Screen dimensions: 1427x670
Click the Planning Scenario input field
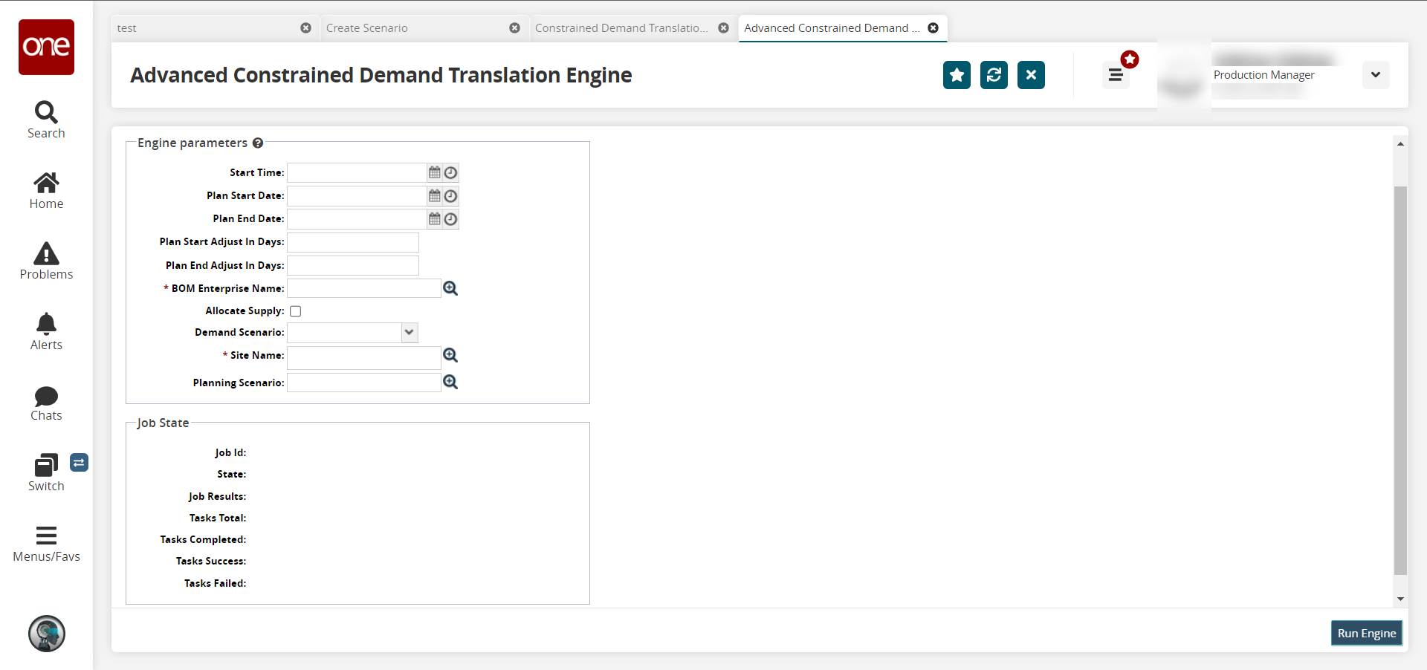(x=364, y=383)
